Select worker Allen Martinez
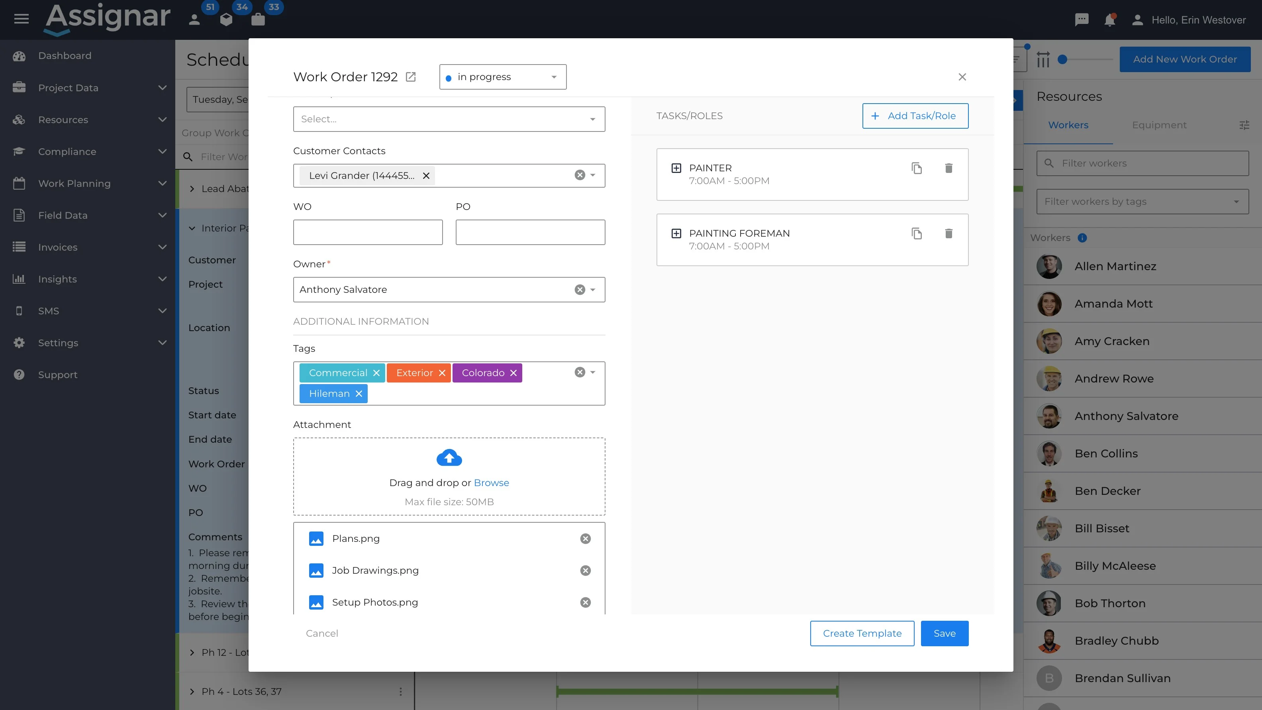 (x=1142, y=267)
